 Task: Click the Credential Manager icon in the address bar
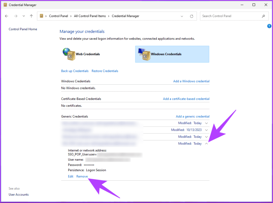pyautogui.click(x=41, y=16)
